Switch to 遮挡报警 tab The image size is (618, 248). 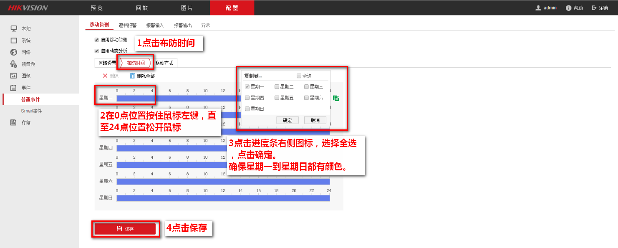[x=128, y=25]
